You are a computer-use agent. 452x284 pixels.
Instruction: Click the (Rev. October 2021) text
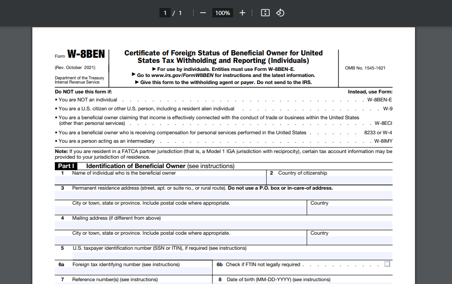coord(75,68)
